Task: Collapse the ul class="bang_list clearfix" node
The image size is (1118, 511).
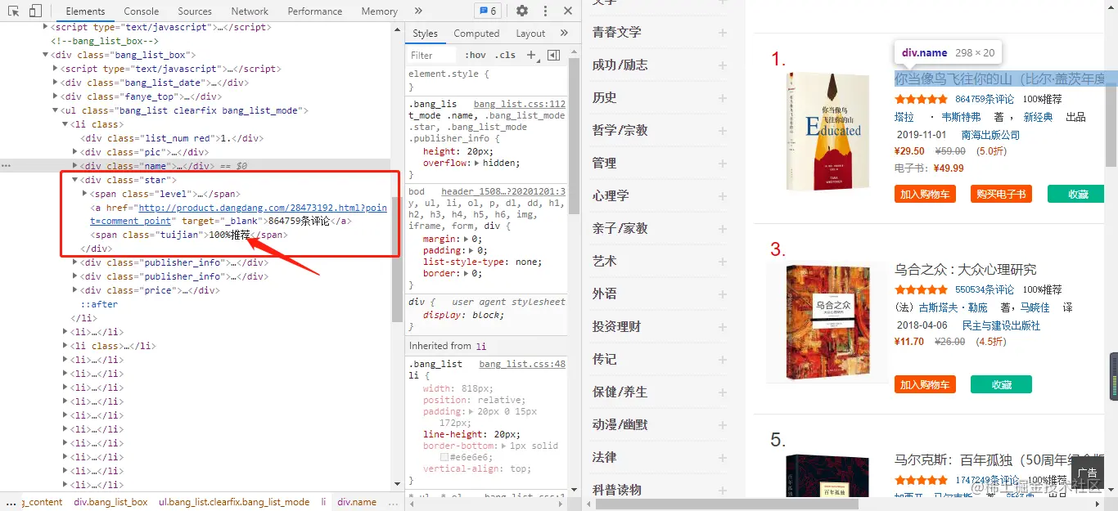Action: coord(56,110)
